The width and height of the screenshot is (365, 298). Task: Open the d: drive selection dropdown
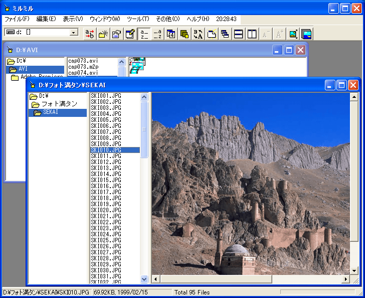[74, 32]
